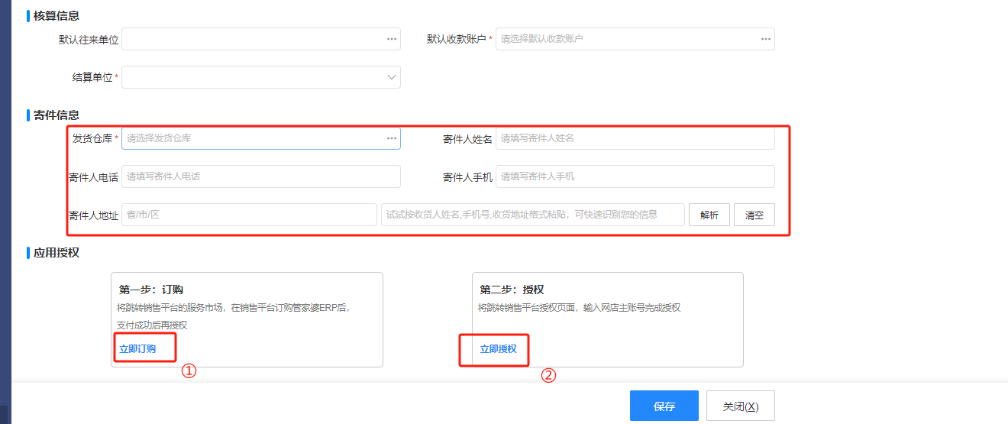Open the 发货仓库 ellipsis picker
The image size is (1008, 424).
pyautogui.click(x=391, y=138)
